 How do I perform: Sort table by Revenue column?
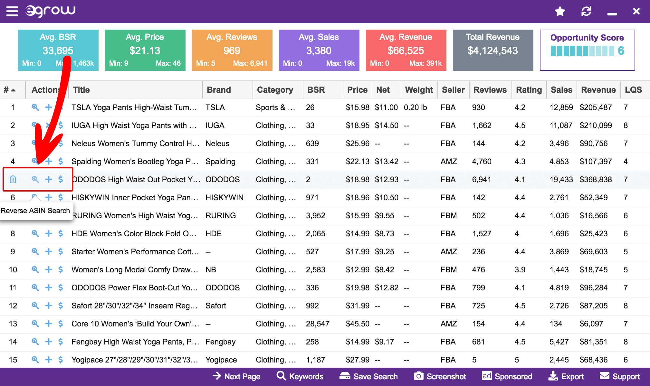598,90
